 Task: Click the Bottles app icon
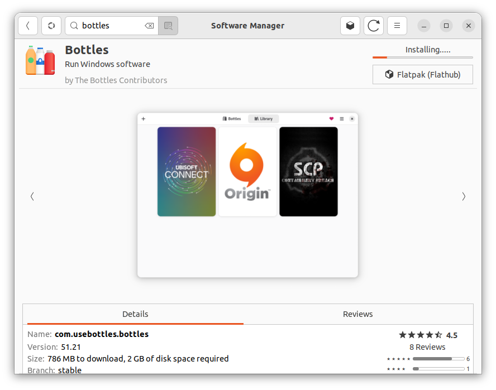point(40,60)
